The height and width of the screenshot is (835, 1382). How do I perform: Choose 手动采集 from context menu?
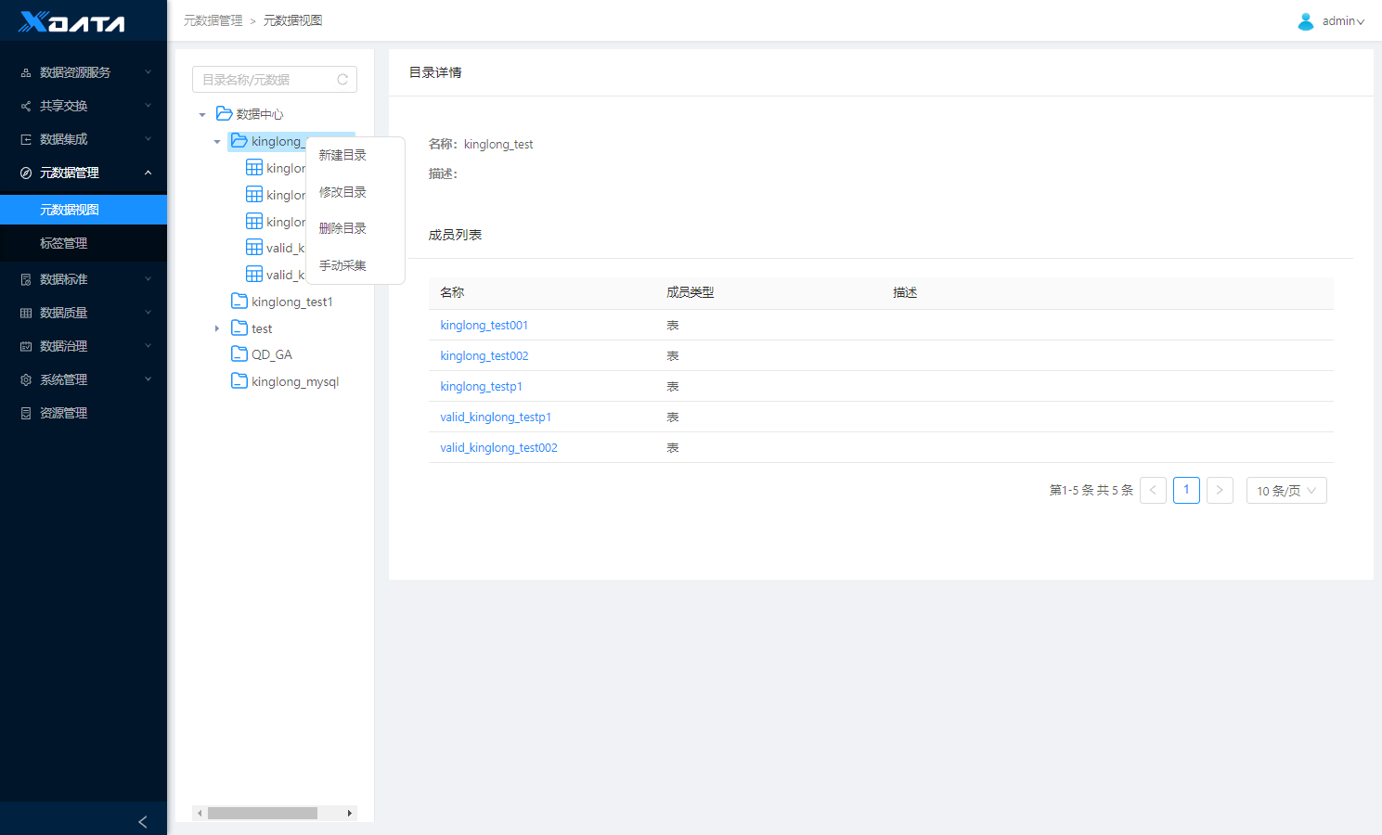point(342,265)
